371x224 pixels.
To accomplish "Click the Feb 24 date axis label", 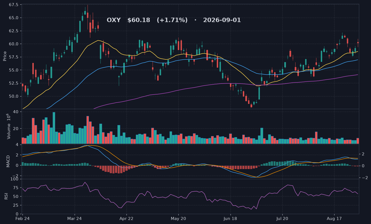I will 22,219.
